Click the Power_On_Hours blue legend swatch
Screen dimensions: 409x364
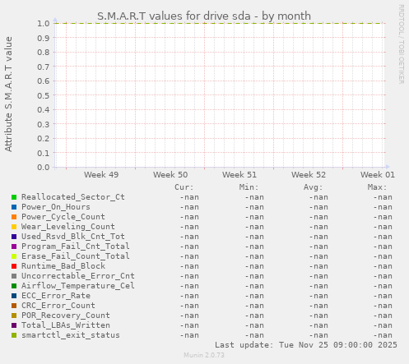pos(14,207)
